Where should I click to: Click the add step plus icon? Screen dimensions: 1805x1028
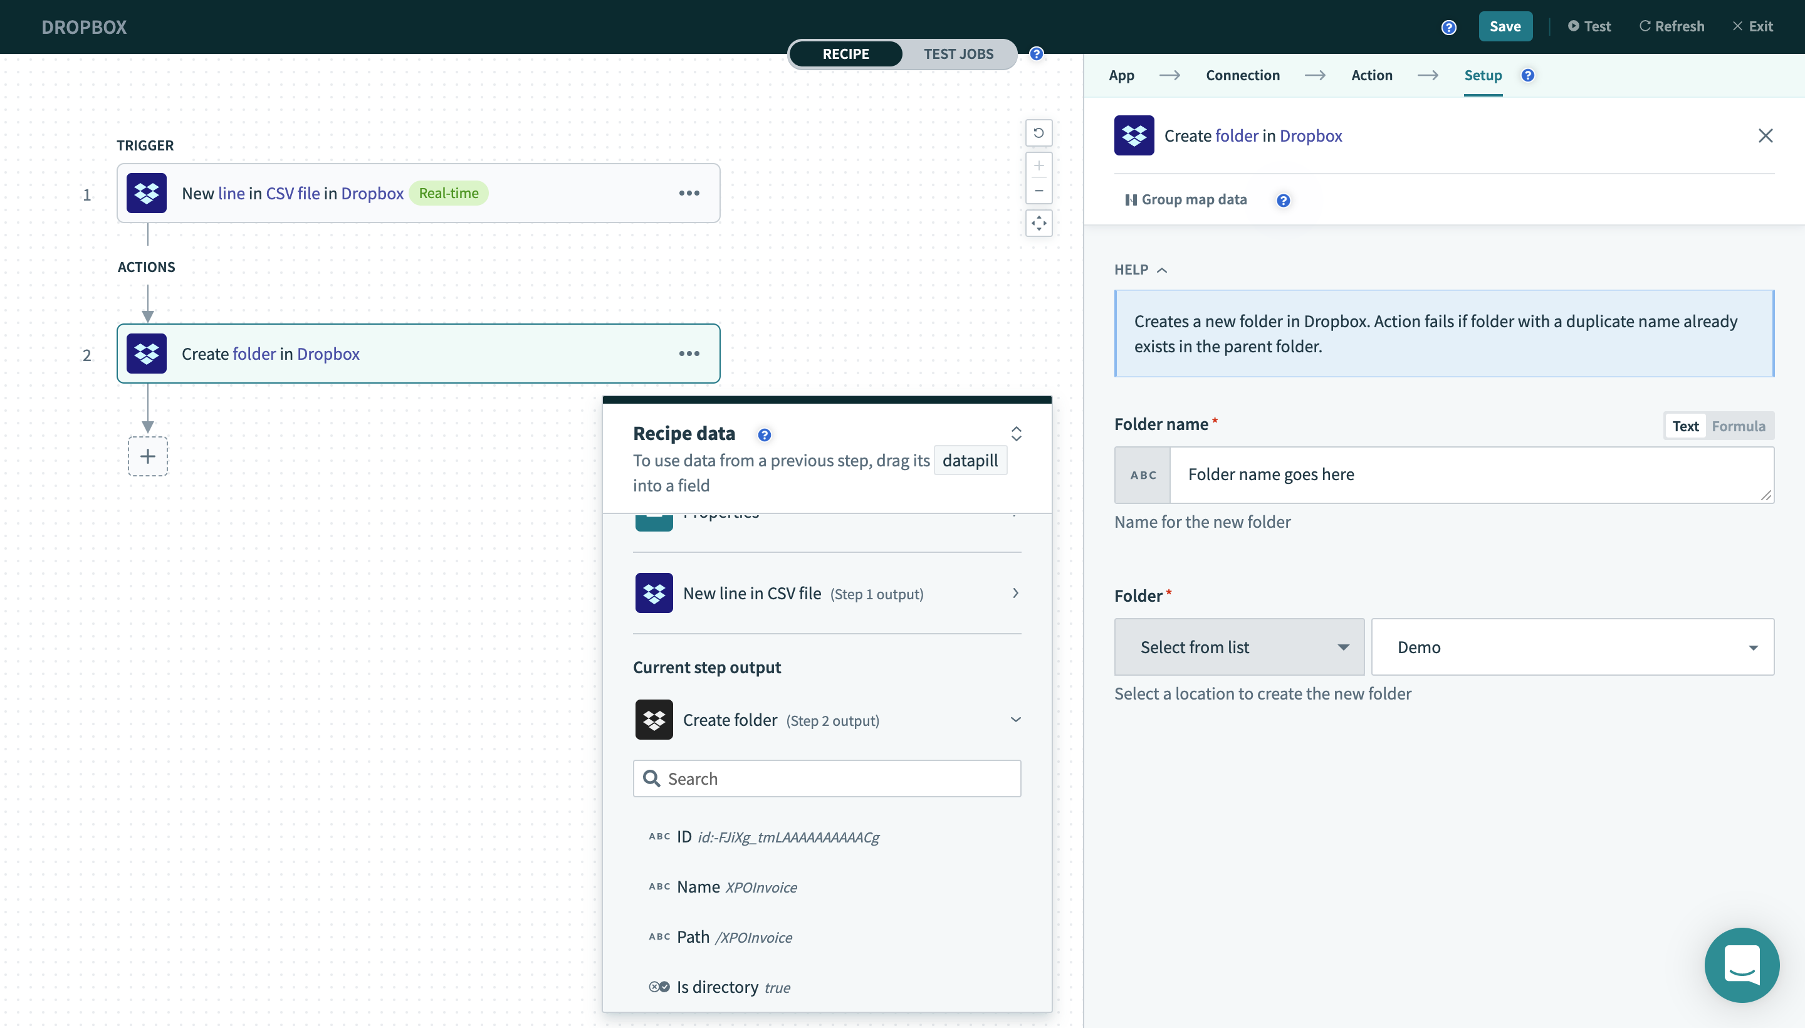(x=147, y=456)
